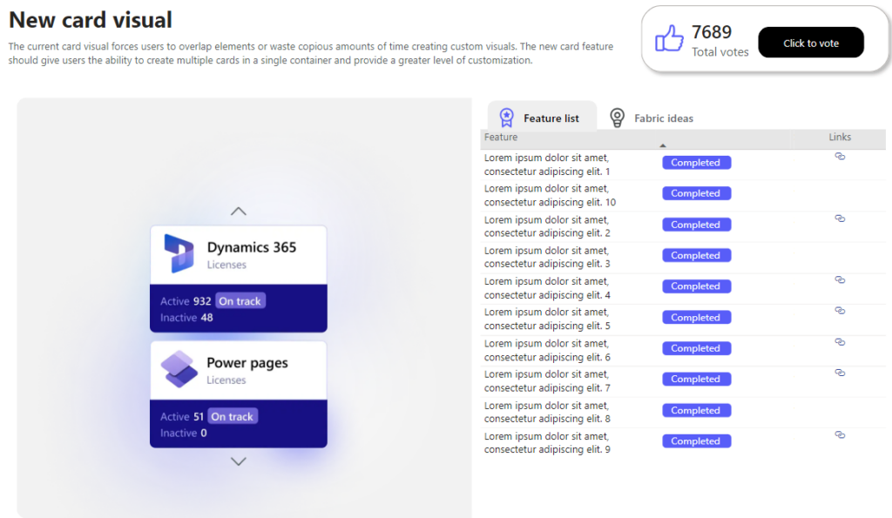This screenshot has height=518, width=892.
Task: Select the Power pages card title
Action: click(247, 363)
